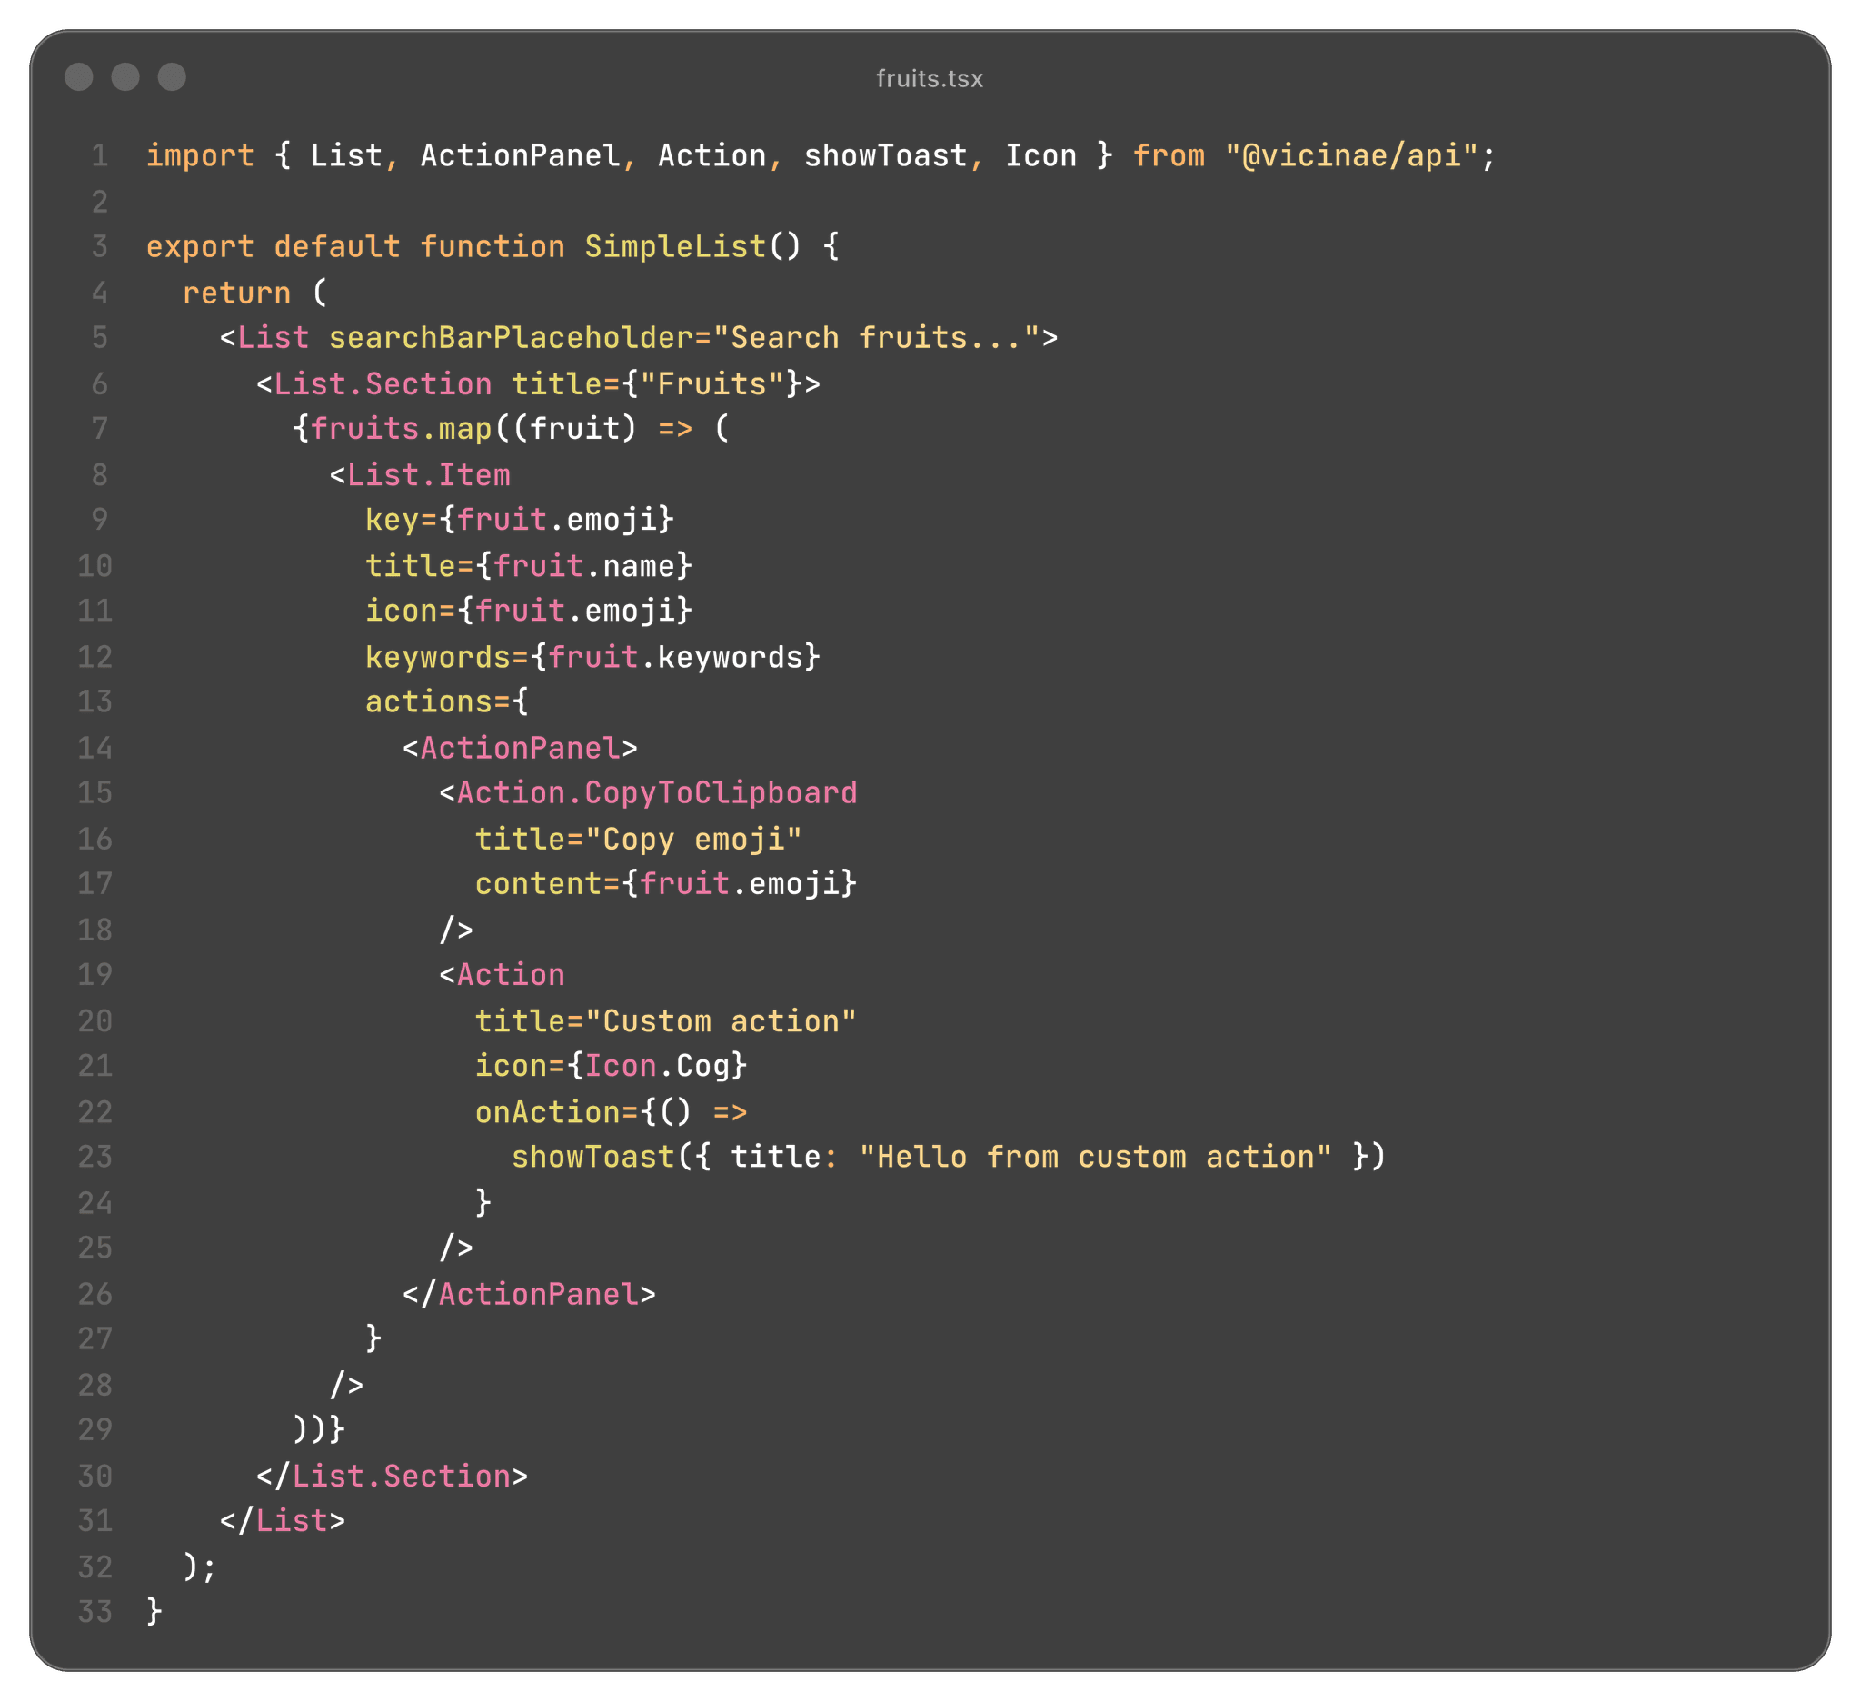Click the SimpleList function name
Viewport: 1861px width, 1701px height.
(x=677, y=245)
